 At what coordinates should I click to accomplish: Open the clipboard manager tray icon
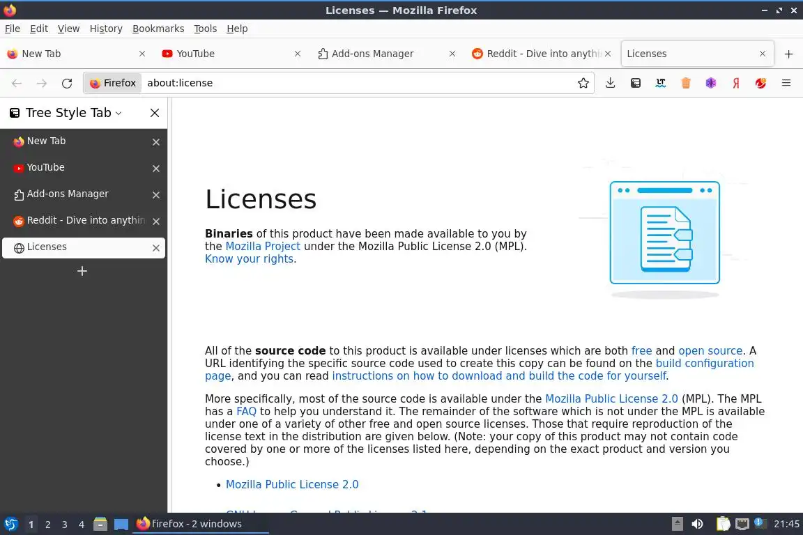coord(723,524)
